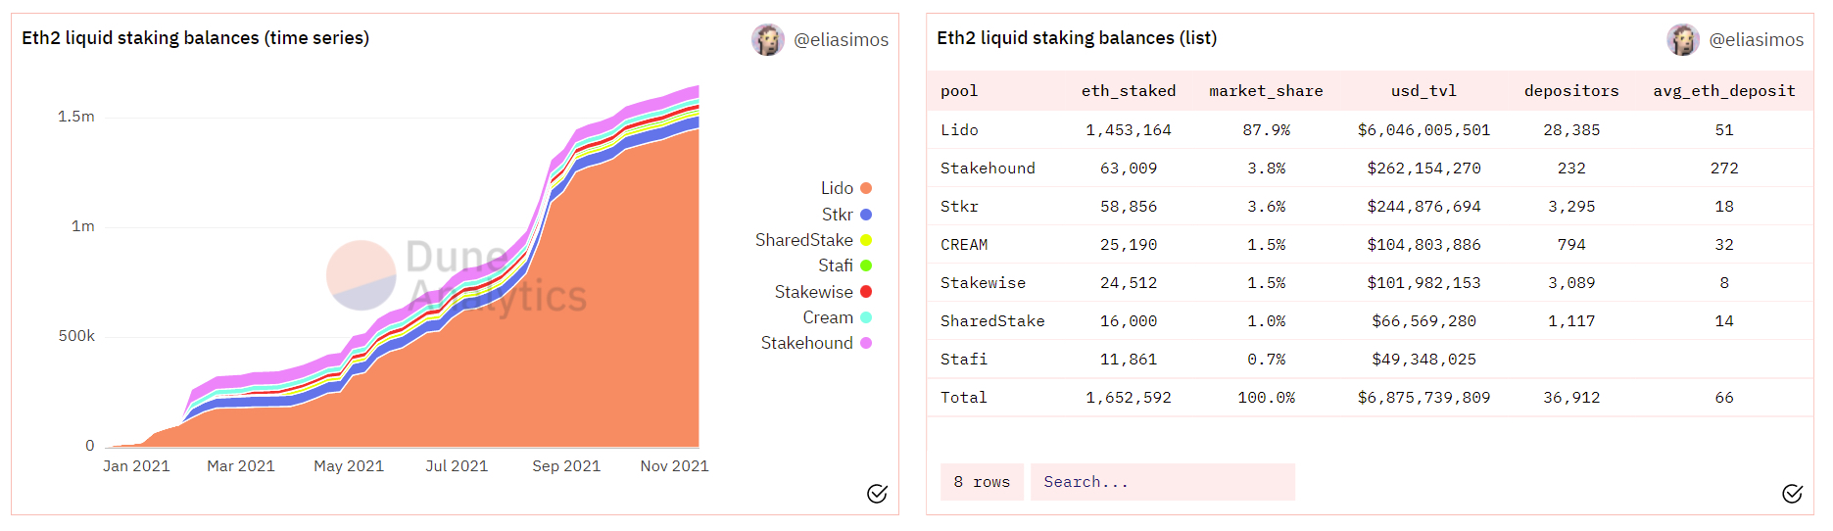Screen dimensions: 1833x531
Task: Sort table by depositors column header
Action: tap(1571, 91)
